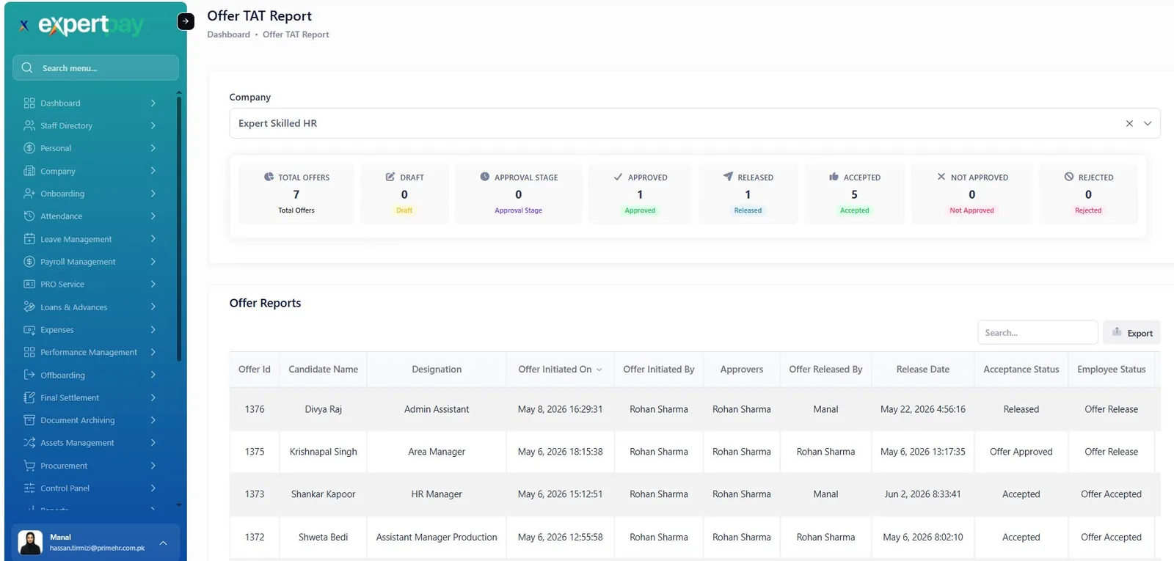Clear the selected company with X icon
Screen dimensions: 1174x561
pos(1129,123)
